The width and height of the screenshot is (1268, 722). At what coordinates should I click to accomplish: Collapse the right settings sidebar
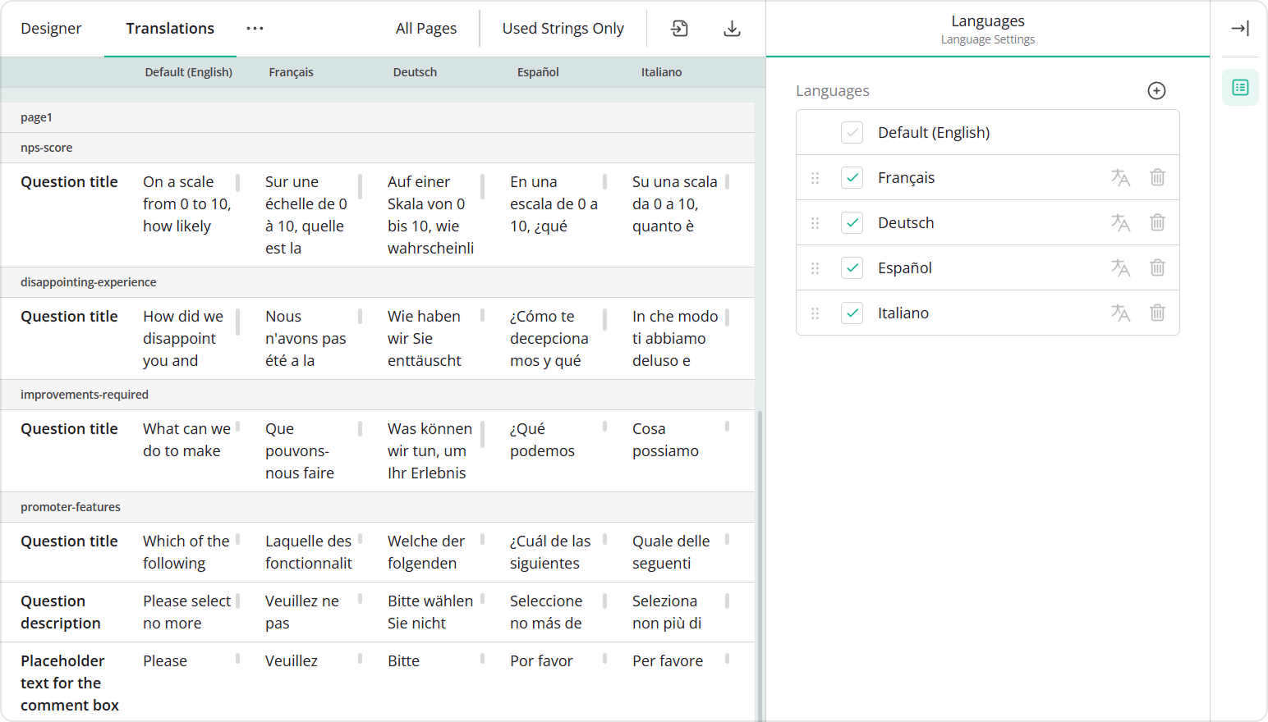(x=1240, y=28)
